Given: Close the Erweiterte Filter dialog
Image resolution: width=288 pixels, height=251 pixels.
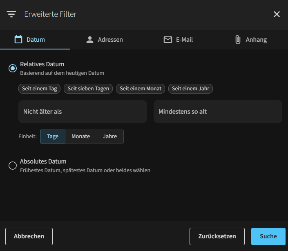Looking at the screenshot, I should click(277, 14).
